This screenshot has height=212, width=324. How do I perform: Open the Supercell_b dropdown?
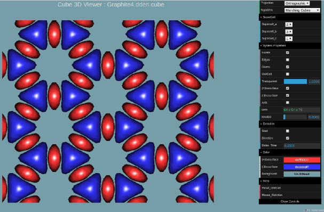click(x=289, y=32)
